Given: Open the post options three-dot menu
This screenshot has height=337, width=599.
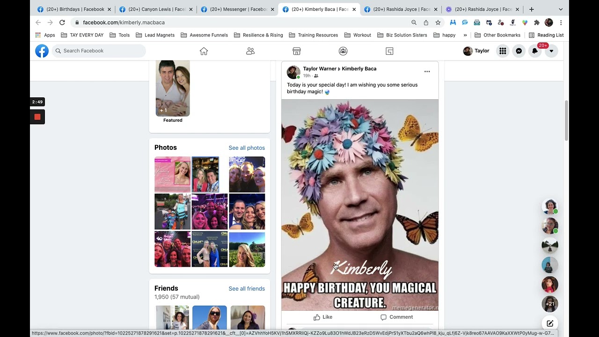Looking at the screenshot, I should (x=427, y=72).
